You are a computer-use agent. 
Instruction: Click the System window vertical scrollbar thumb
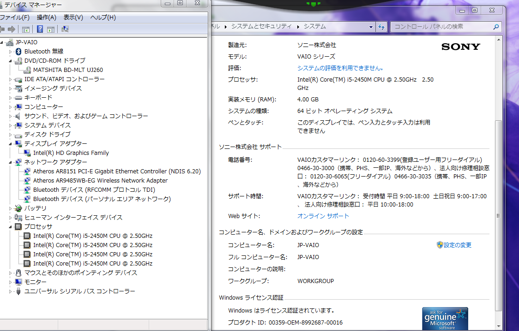tap(498, 216)
